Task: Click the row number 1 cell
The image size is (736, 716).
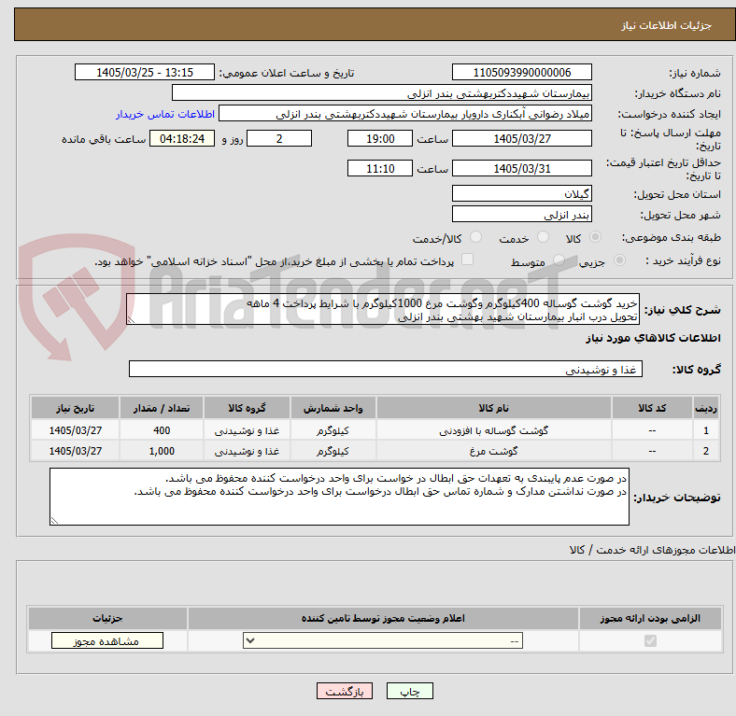Action: (706, 430)
